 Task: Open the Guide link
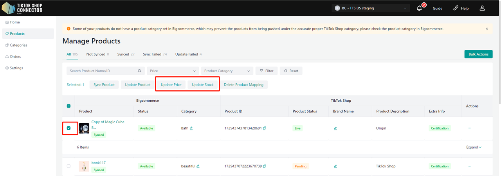[437, 8]
